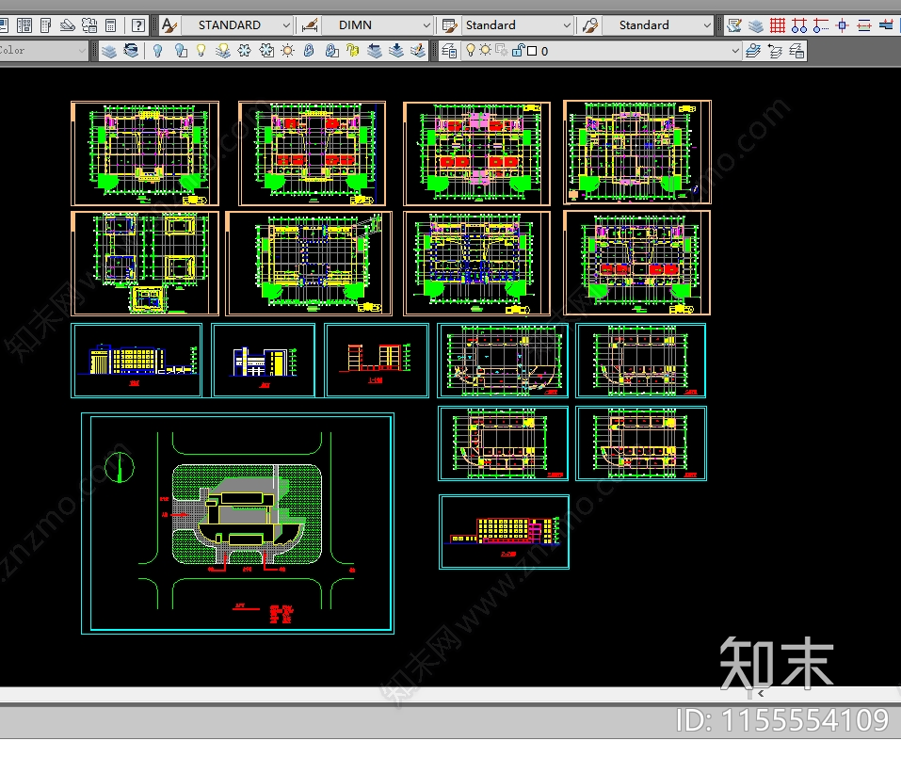Viewport: 901px width, 757px height.
Task: Click the blue square on red crosshair icon
Action: point(843,25)
